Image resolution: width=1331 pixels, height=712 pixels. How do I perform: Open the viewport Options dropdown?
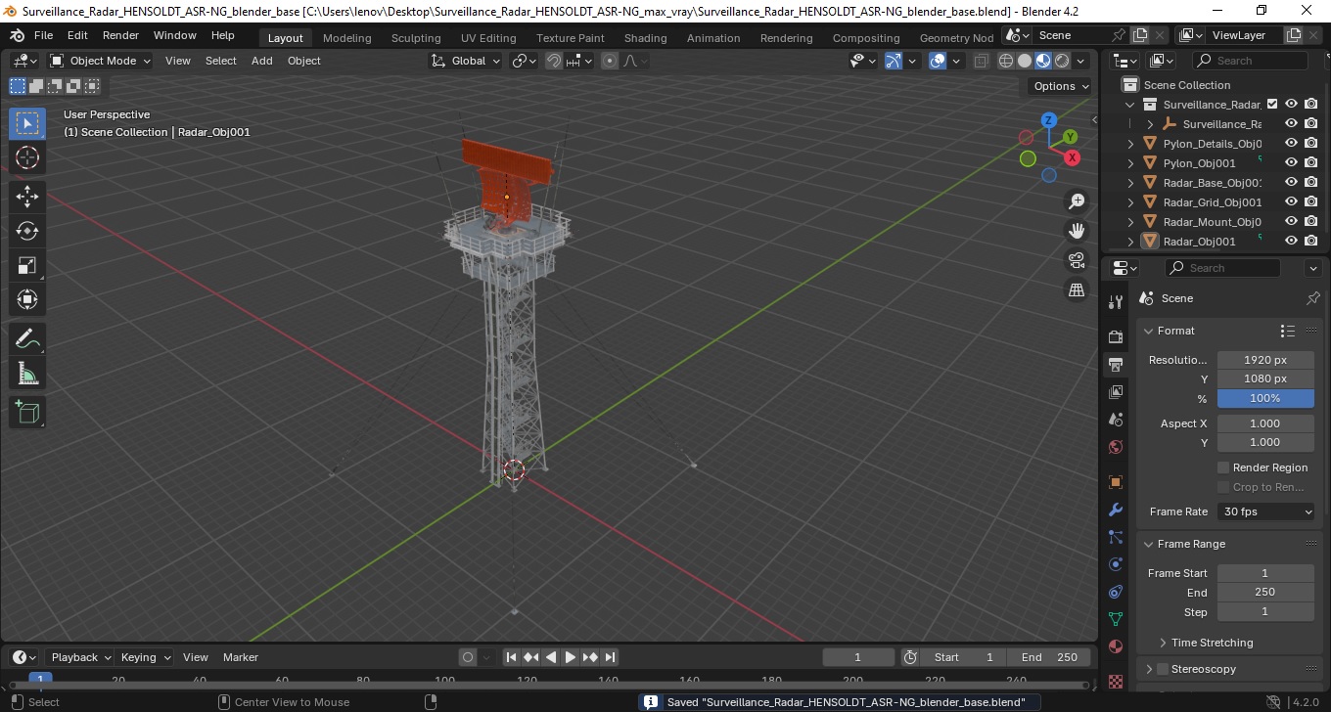1062,86
